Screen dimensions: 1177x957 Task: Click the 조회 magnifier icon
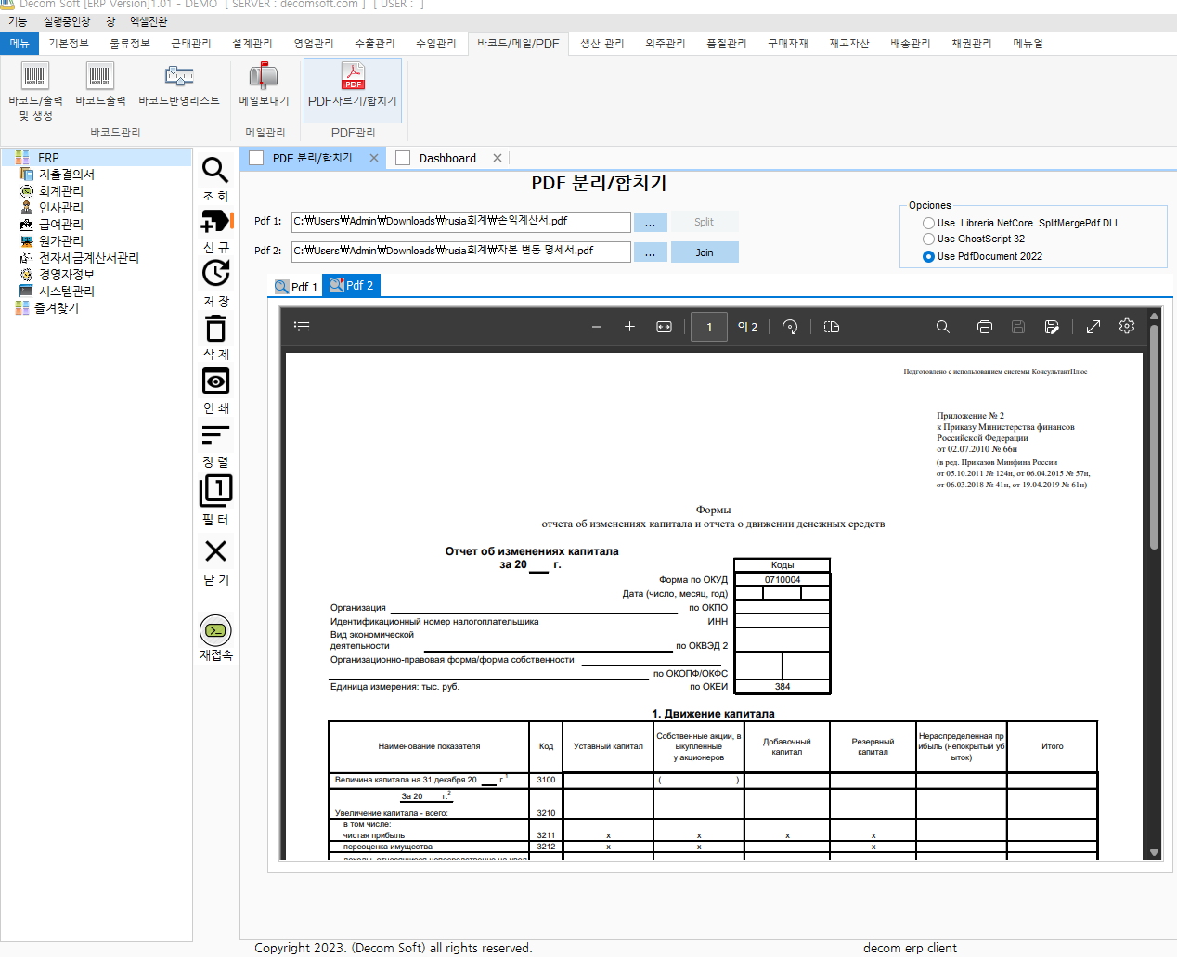(x=215, y=171)
